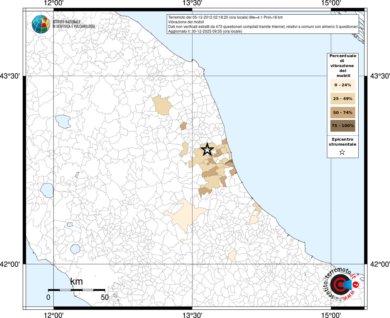Click the 'Percentuale di vibrazione dei mobili' legend title
Viewport: 390px width, 318px height.
[342, 66]
